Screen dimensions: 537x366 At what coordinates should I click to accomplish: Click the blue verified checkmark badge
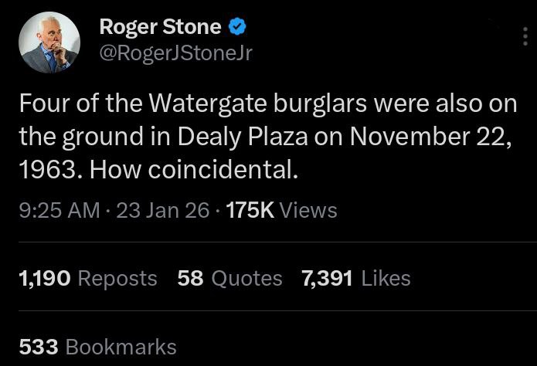pyautogui.click(x=239, y=28)
